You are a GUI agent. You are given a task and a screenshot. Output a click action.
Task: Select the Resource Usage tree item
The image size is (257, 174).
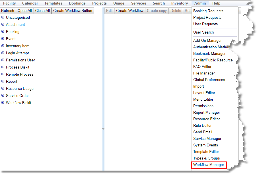point(20,89)
